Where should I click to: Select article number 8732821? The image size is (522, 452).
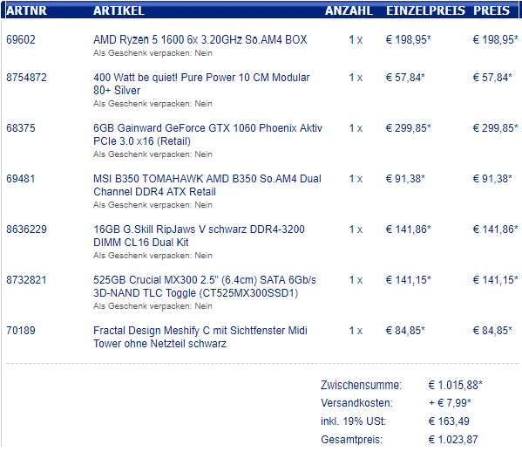coord(26,280)
